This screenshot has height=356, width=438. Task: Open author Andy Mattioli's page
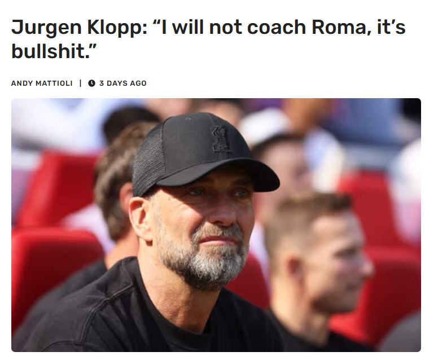[x=42, y=83]
